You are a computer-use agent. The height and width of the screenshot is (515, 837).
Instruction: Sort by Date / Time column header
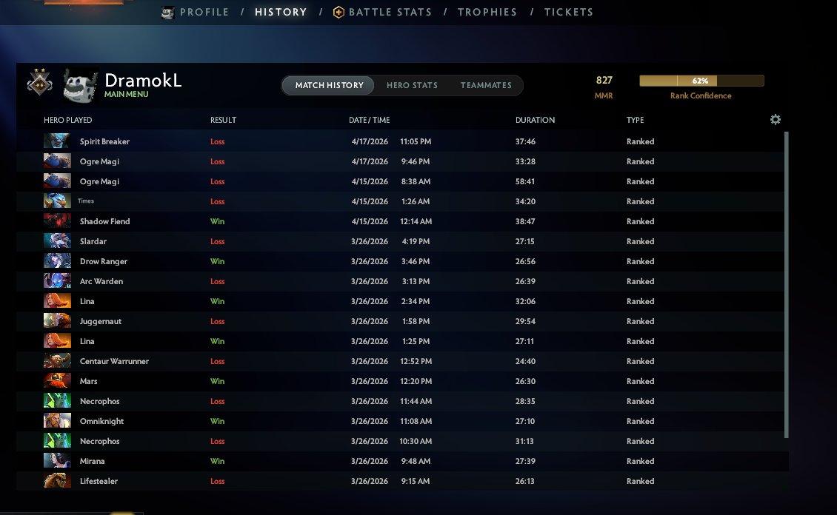coord(370,120)
